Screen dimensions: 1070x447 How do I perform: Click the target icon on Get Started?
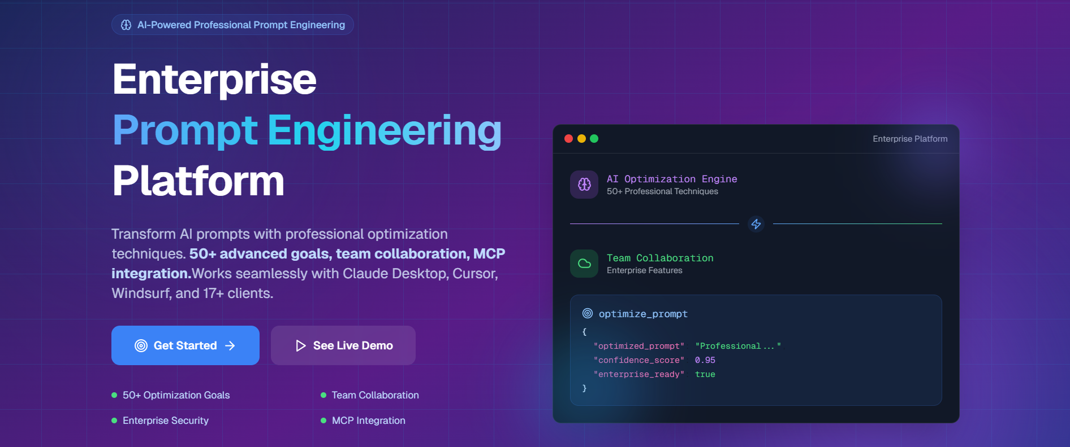[141, 345]
